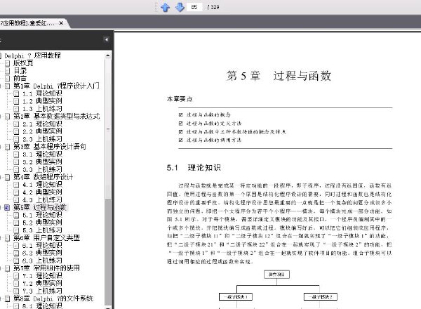Open bookmark '前言'
Screen dimensions: 421x309
pyautogui.click(x=20, y=78)
